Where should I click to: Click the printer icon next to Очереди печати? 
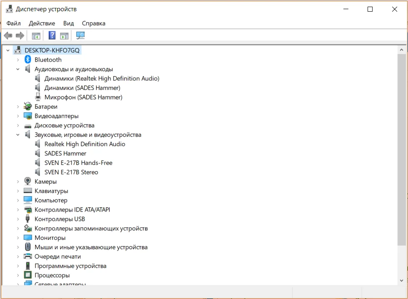tap(28, 257)
